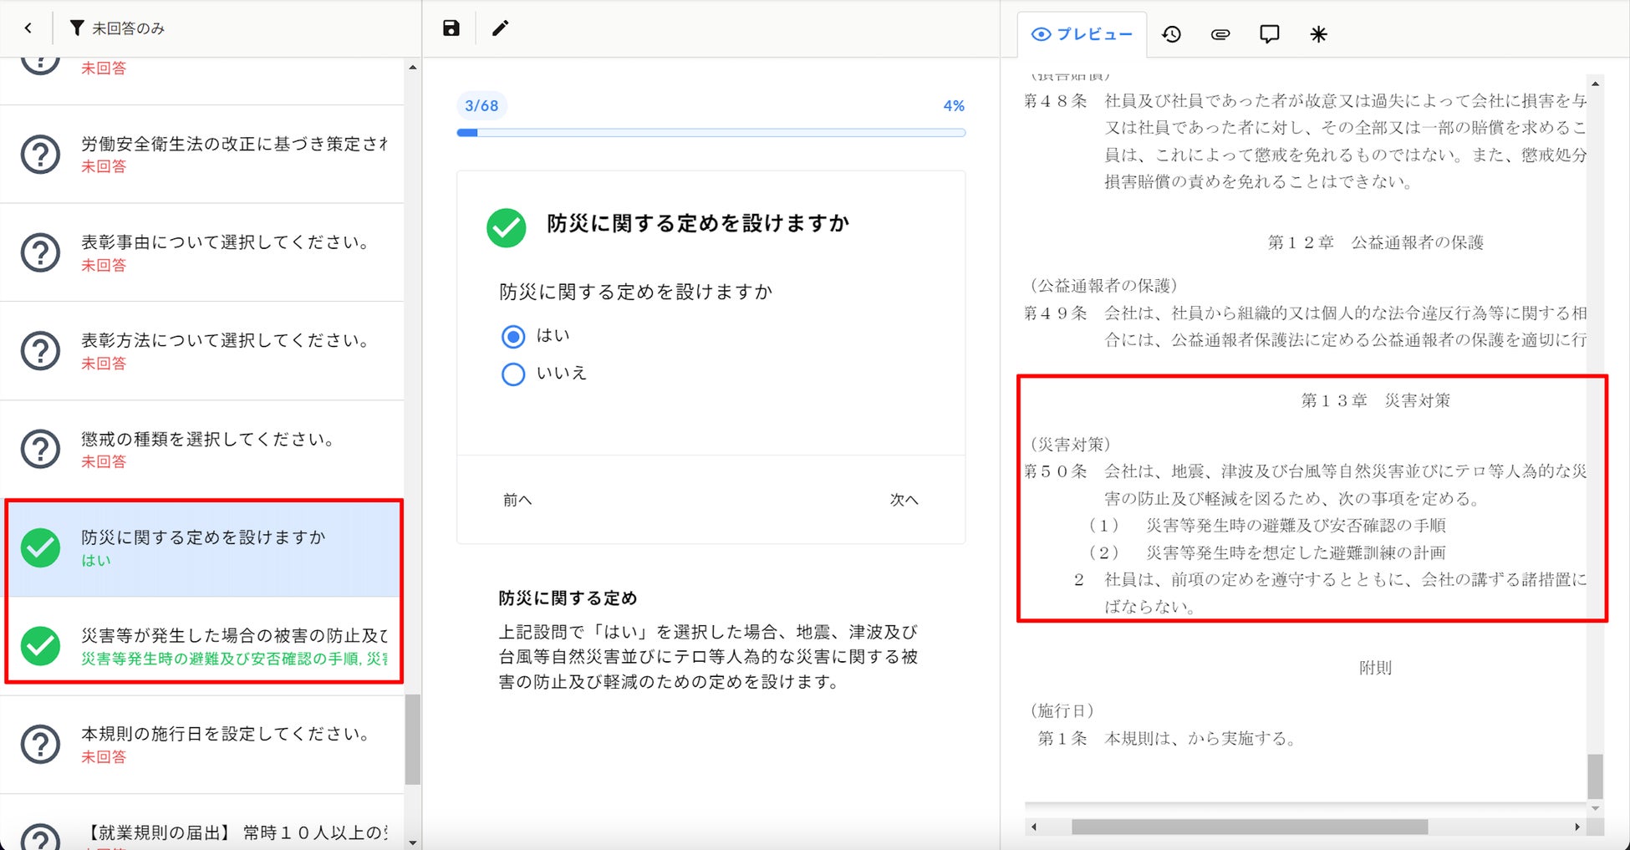Click the preview horizontal scrollbar thumb
The image size is (1630, 850).
click(x=1250, y=827)
